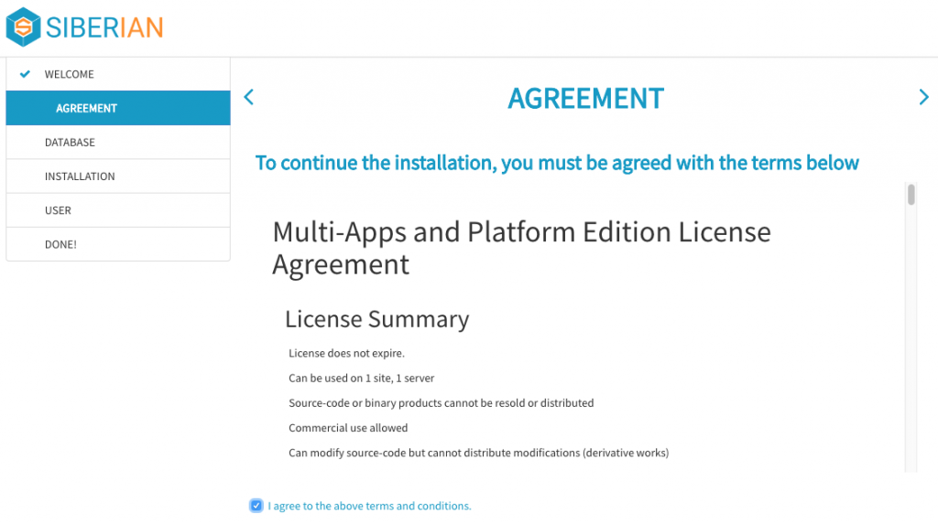
Task: Uncheck the agree to terms checkbox
Action: point(256,506)
